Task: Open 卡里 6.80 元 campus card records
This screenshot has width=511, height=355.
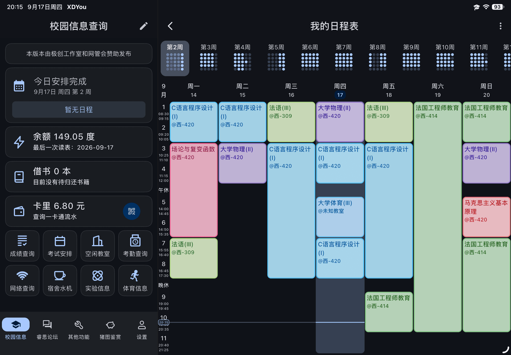Action: point(79,211)
